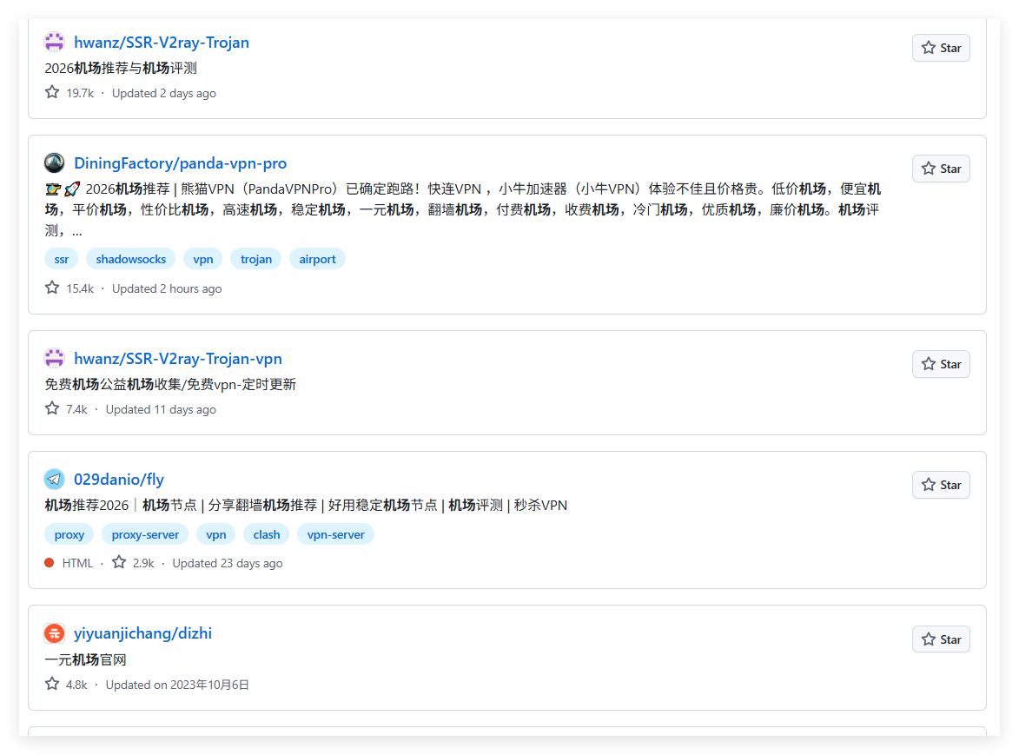
Task: Select the proxy topic tag
Action: (69, 534)
